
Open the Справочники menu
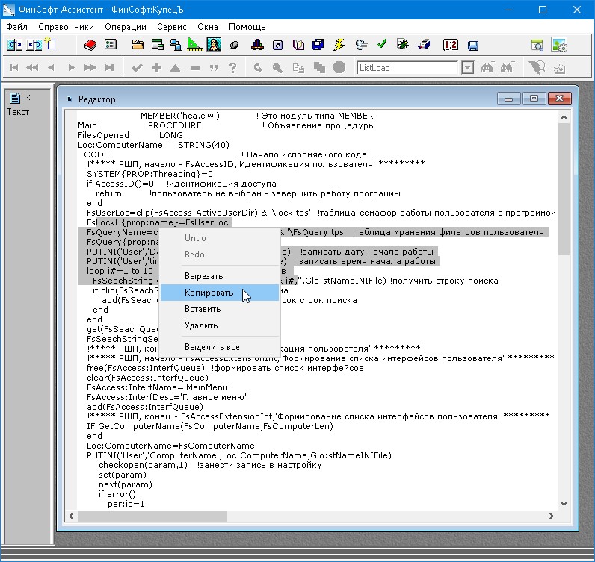tap(66, 27)
